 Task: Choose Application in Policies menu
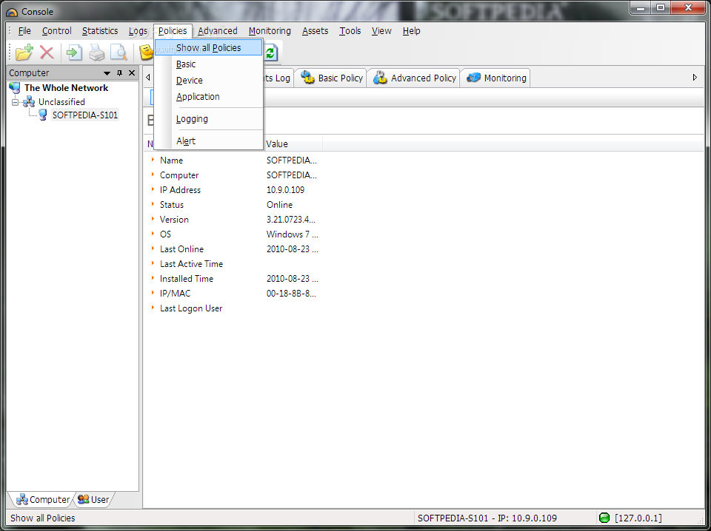[209, 97]
